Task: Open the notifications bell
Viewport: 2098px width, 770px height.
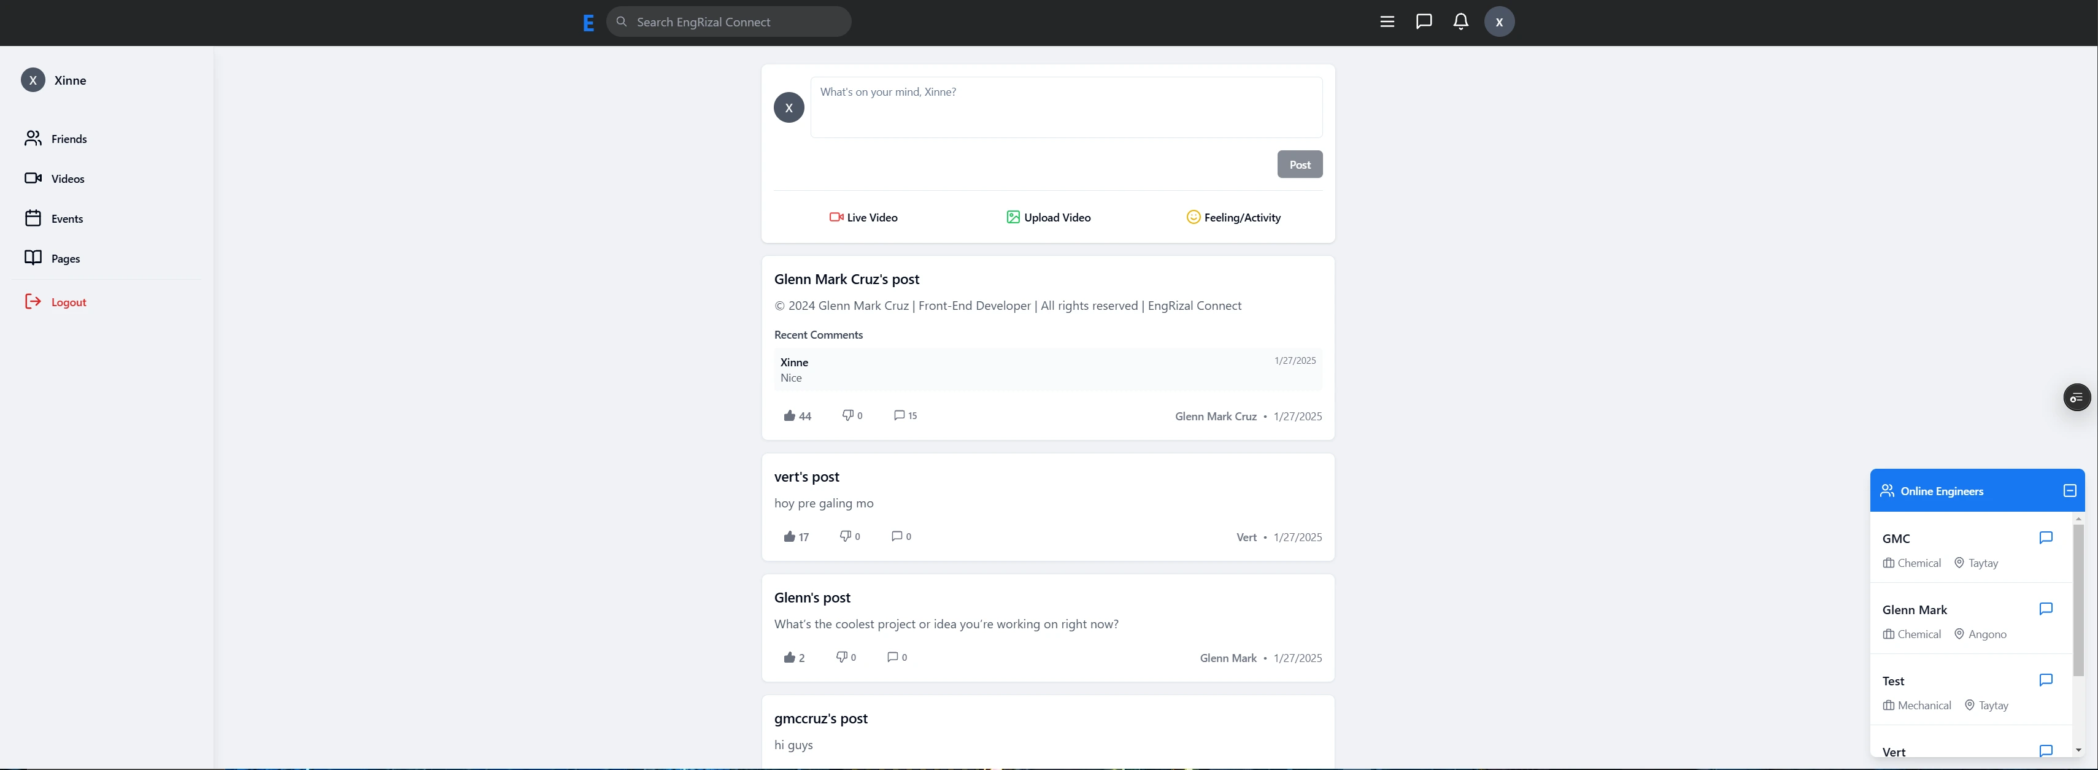Action: click(x=1460, y=22)
